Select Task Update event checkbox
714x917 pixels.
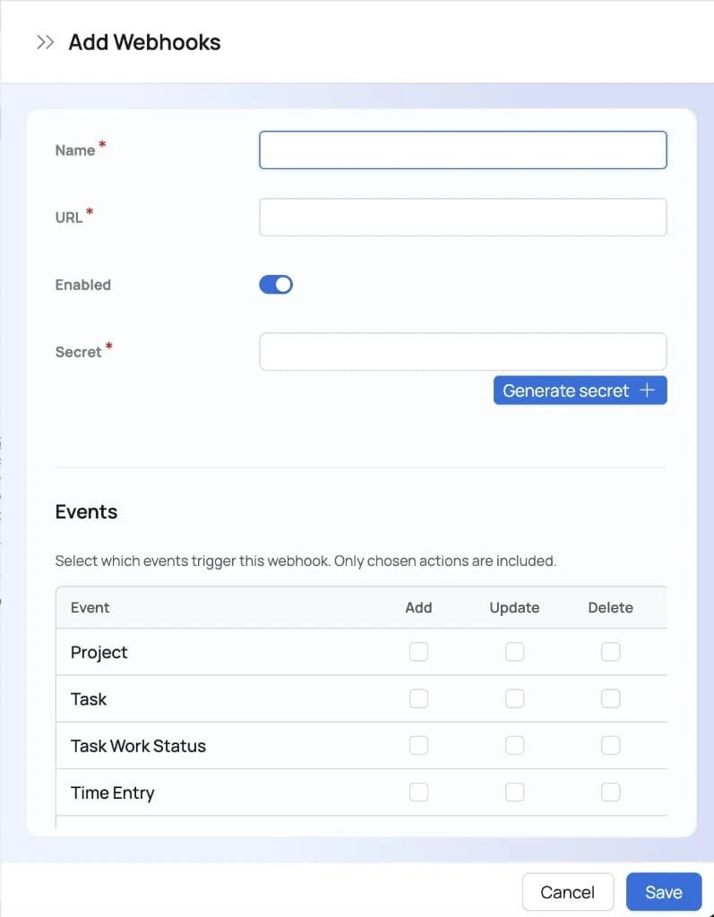pos(514,698)
